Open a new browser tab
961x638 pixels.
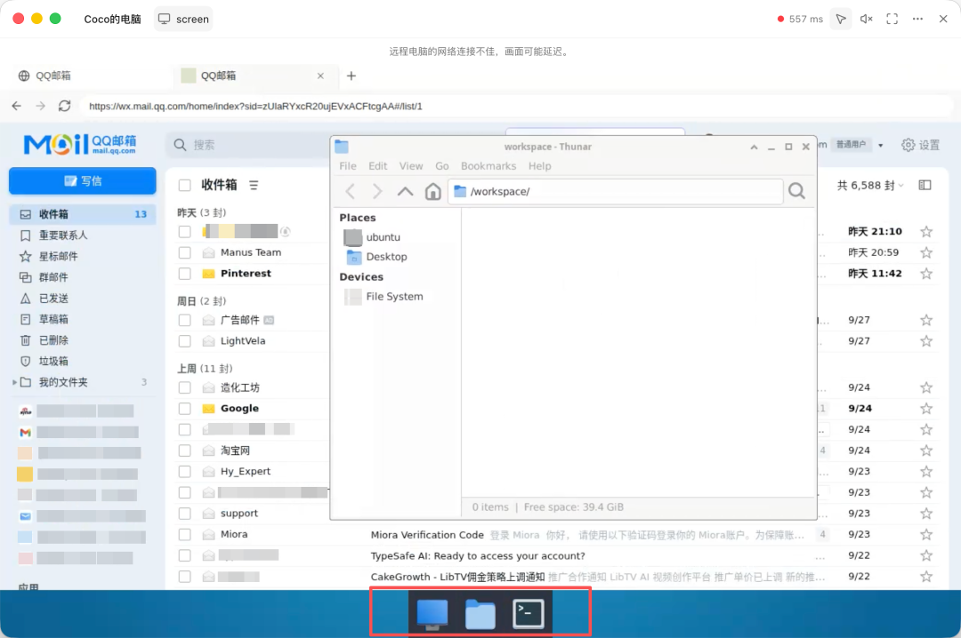pyautogui.click(x=351, y=76)
